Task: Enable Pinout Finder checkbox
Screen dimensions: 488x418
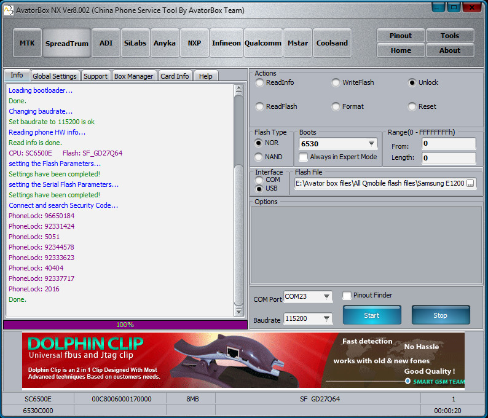Action: point(368,295)
